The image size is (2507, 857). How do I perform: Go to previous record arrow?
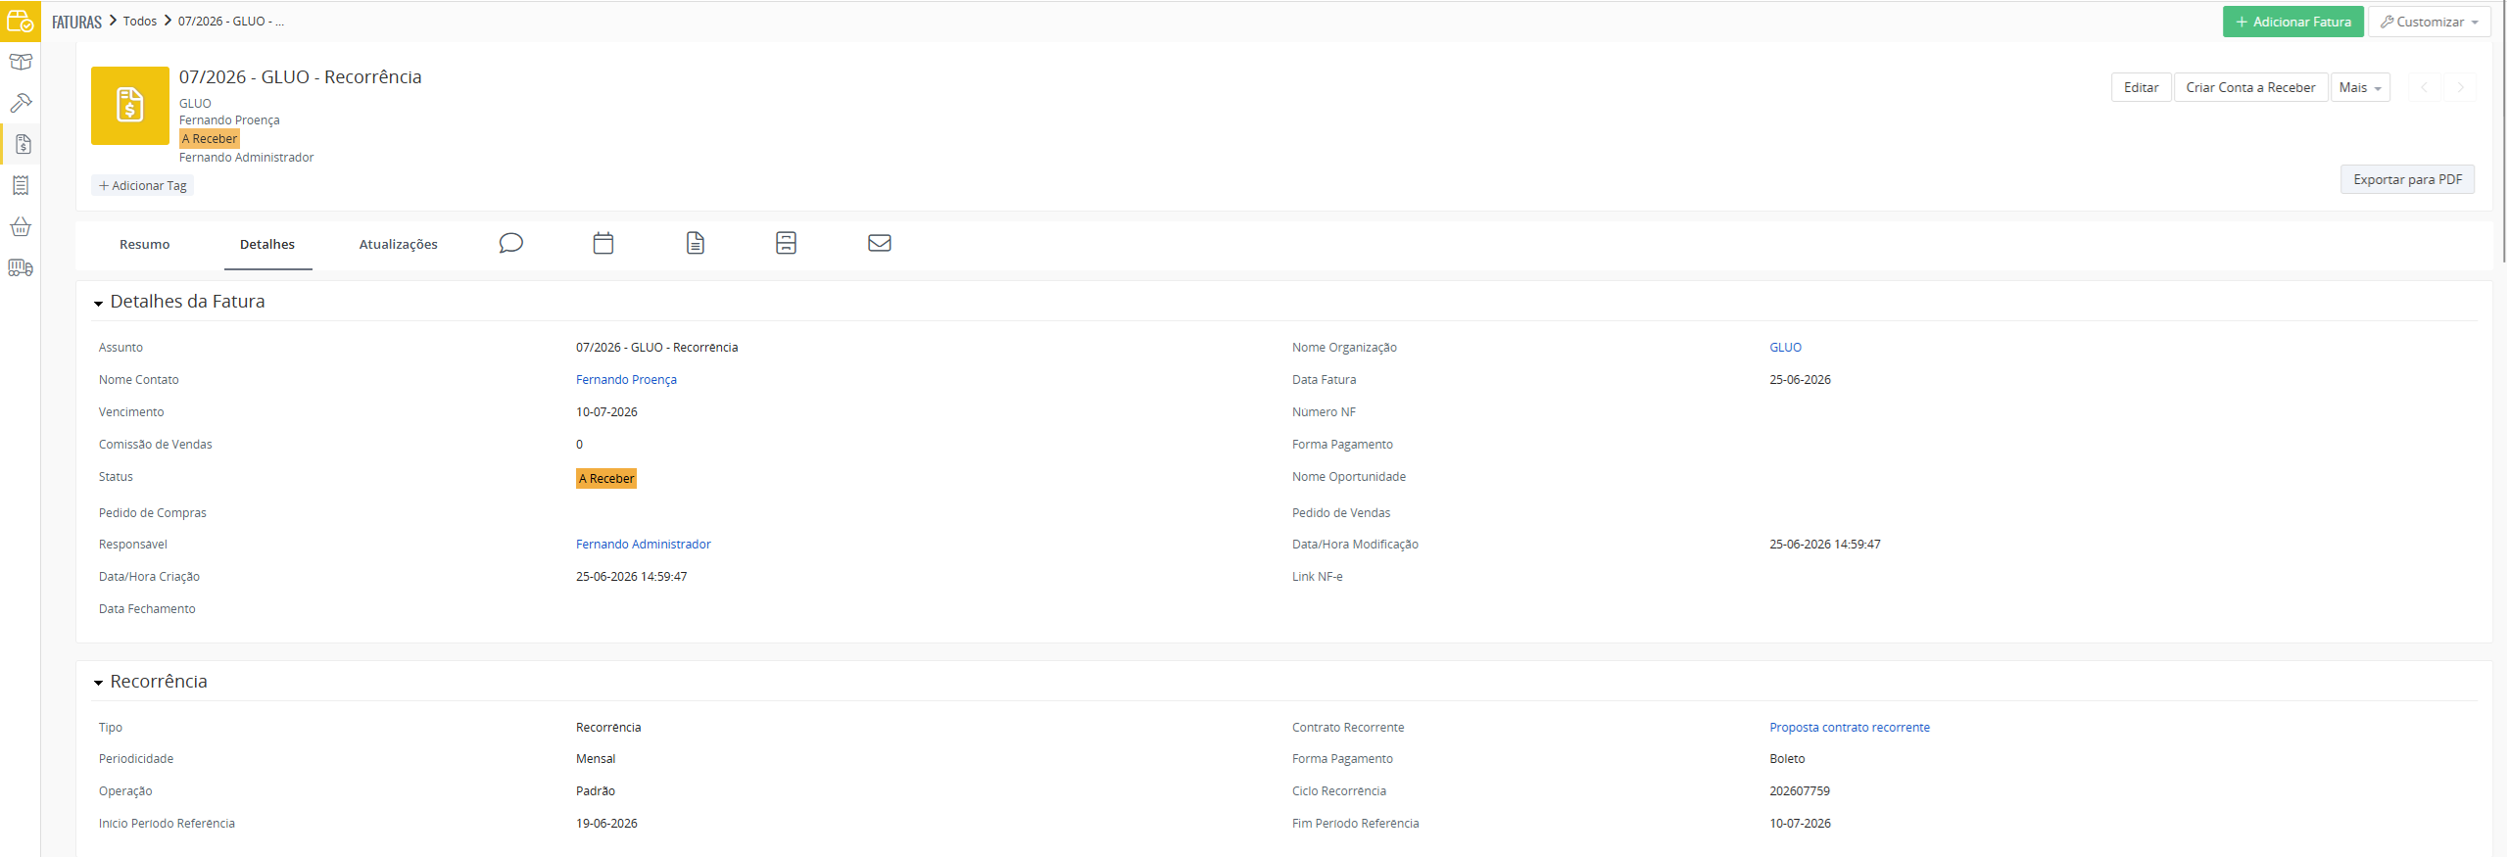[2425, 87]
